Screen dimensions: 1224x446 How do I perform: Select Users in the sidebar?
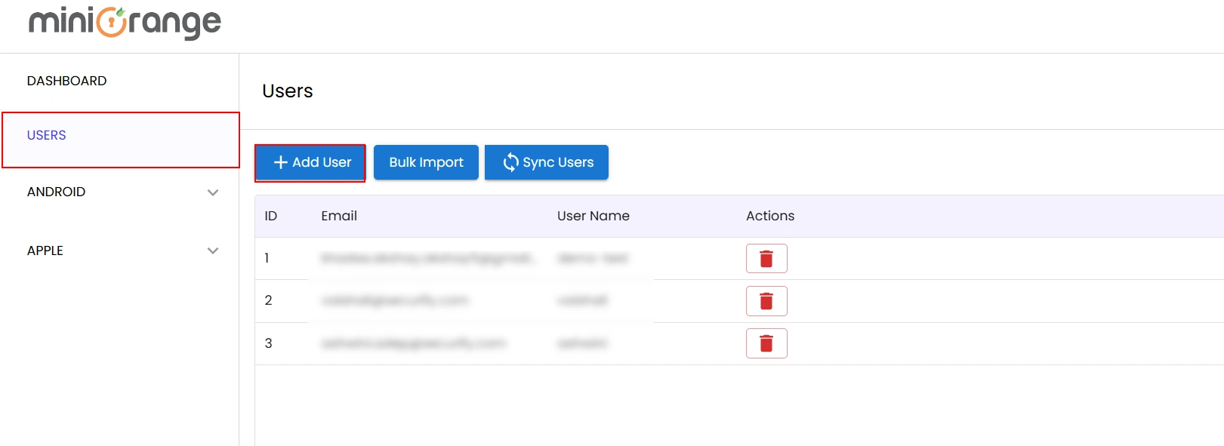click(x=47, y=135)
